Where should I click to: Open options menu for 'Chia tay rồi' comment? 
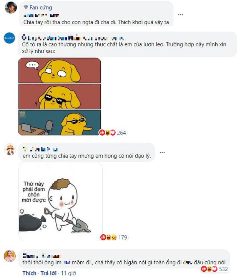coord(180,15)
